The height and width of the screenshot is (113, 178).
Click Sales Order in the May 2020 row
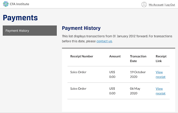[78, 89]
